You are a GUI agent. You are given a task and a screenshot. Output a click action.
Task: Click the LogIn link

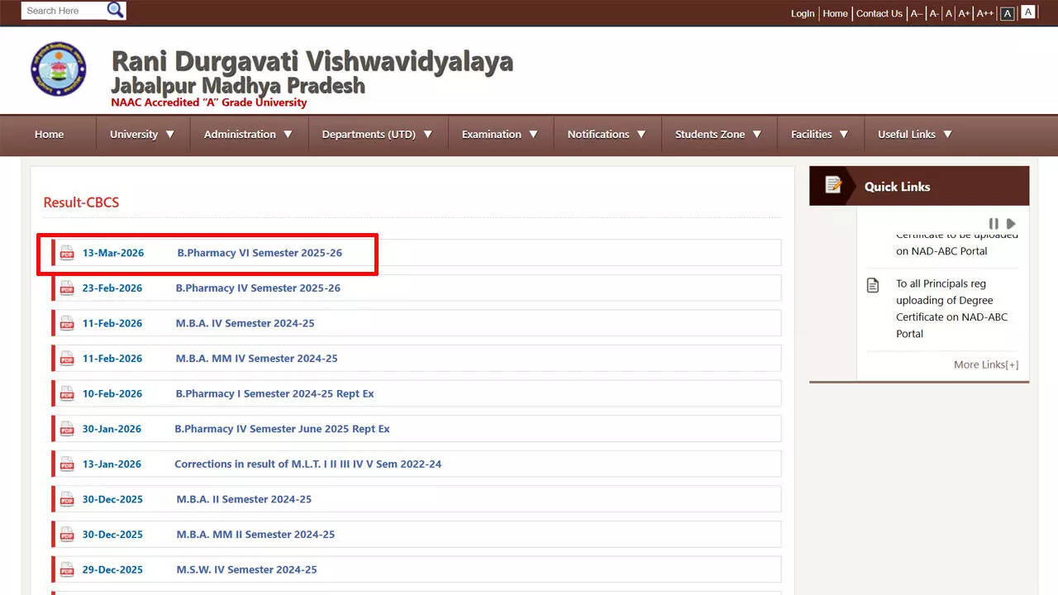pos(802,13)
